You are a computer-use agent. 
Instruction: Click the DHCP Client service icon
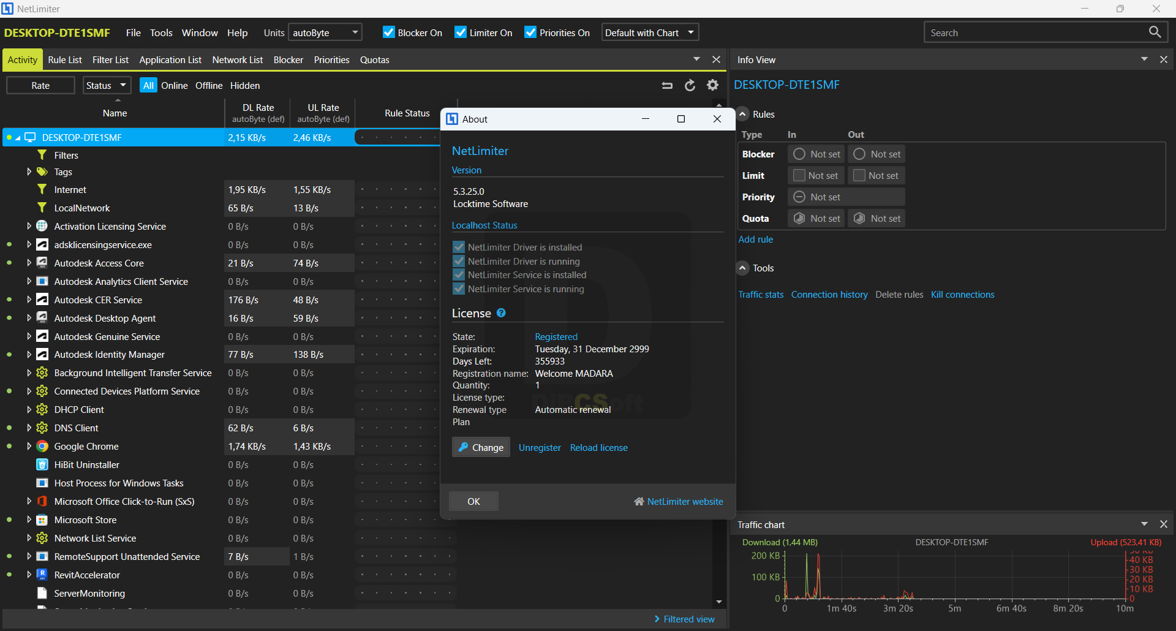[42, 409]
